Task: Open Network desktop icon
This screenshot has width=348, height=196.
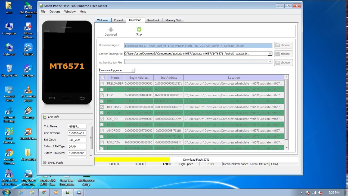Action: [x=9, y=50]
